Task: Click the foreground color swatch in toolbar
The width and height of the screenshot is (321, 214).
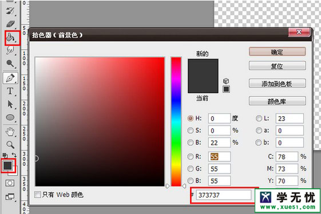Action: coord(7,165)
